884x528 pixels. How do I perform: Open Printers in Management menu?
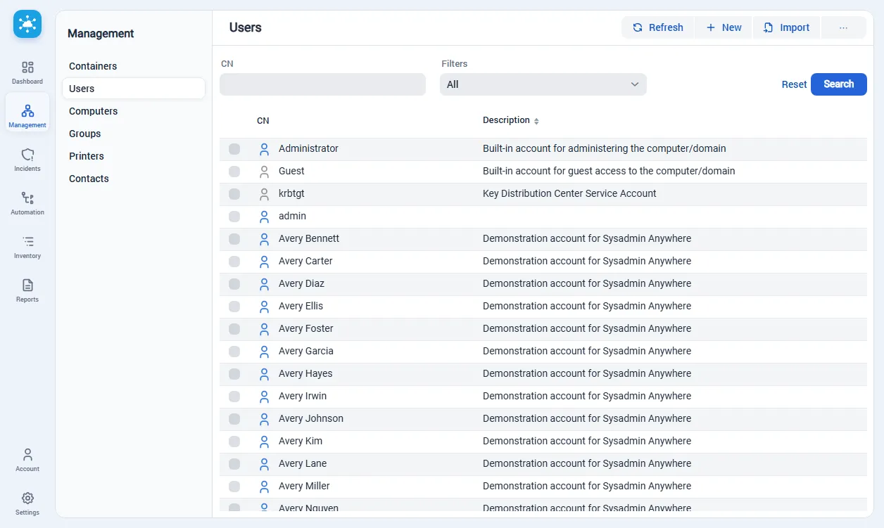[134, 156]
